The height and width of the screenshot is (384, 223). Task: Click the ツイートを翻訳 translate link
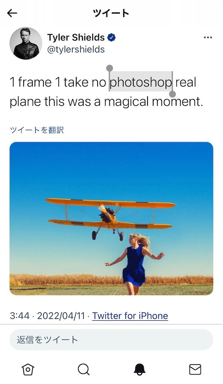tap(37, 130)
